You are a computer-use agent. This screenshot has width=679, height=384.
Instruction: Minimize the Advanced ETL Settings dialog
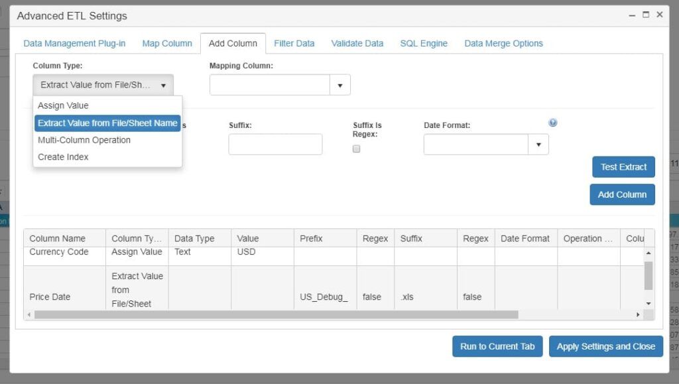(632, 15)
